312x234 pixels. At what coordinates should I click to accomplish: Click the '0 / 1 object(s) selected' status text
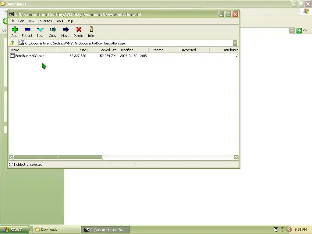coord(26,165)
